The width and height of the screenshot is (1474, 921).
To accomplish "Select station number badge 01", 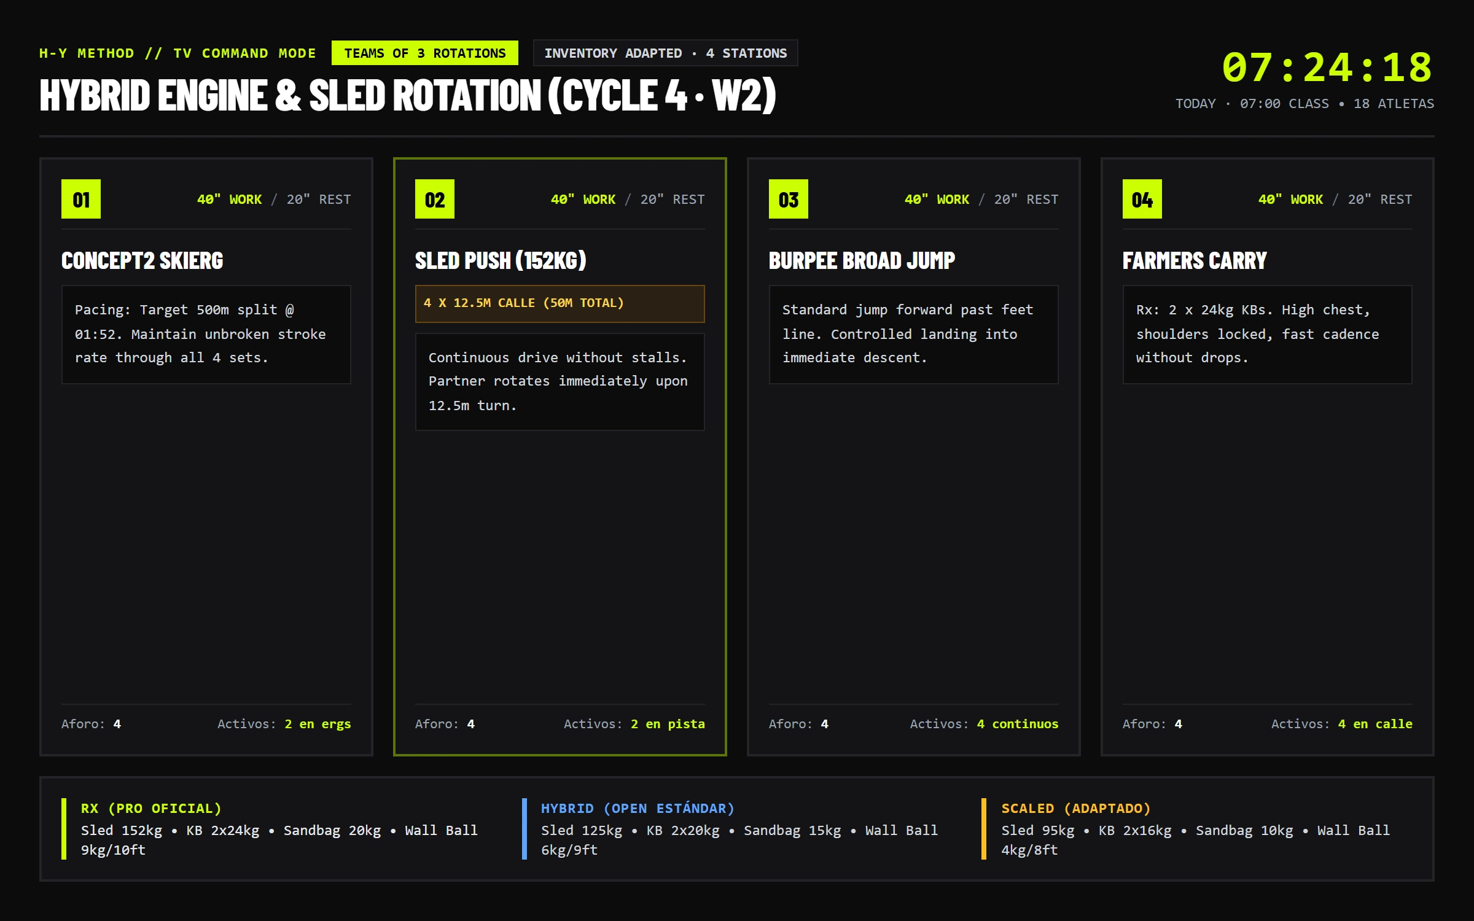I will pyautogui.click(x=81, y=199).
